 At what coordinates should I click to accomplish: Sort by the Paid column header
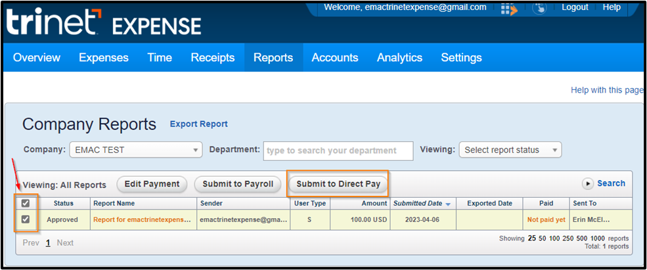[x=547, y=203]
